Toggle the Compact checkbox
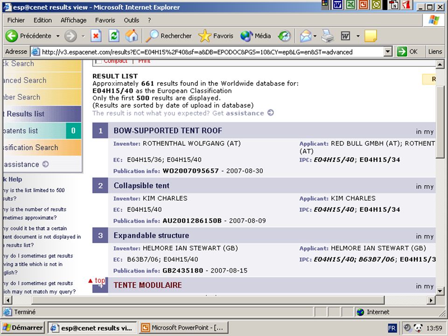This screenshot has width=448, height=336. click(98, 61)
